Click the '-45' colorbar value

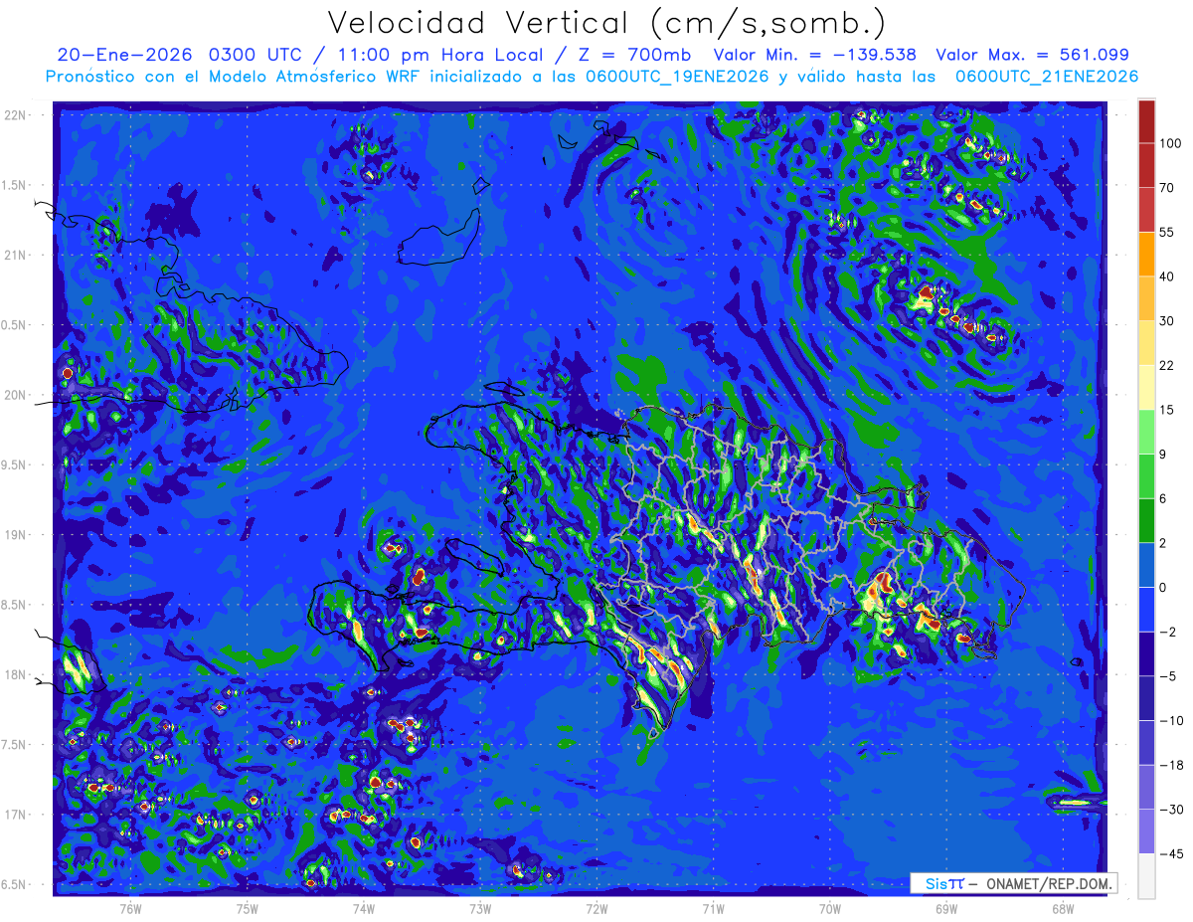pos(1169,854)
